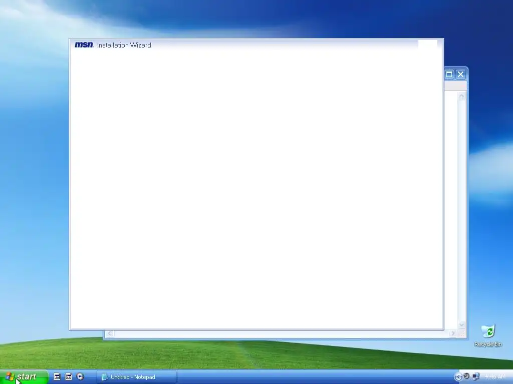
Task: Select the Recycle Bin desktop icon
Action: click(488, 335)
